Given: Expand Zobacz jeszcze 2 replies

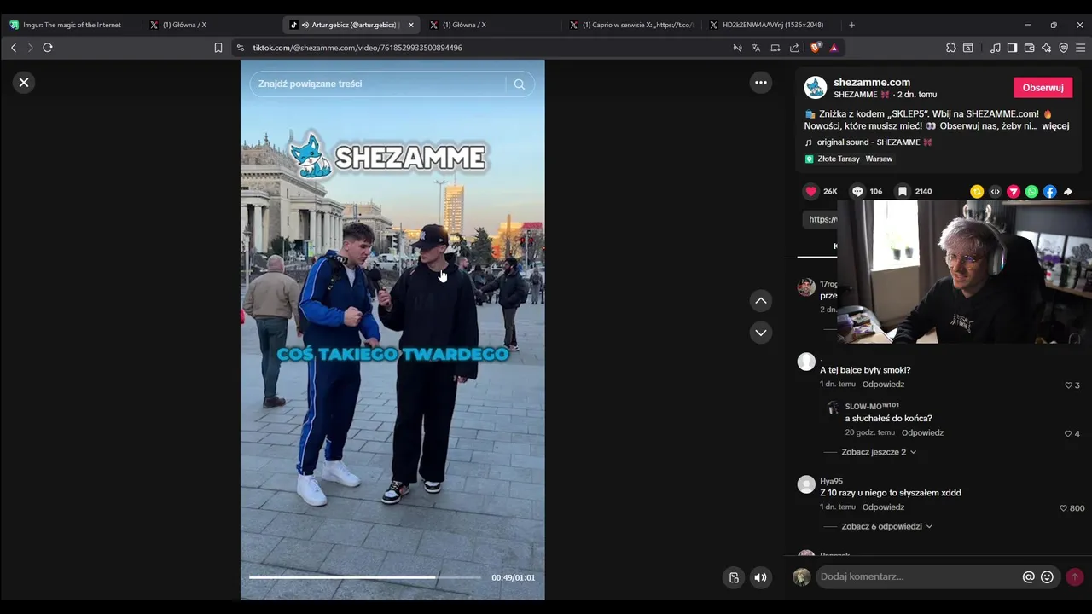Looking at the screenshot, I should click(879, 452).
